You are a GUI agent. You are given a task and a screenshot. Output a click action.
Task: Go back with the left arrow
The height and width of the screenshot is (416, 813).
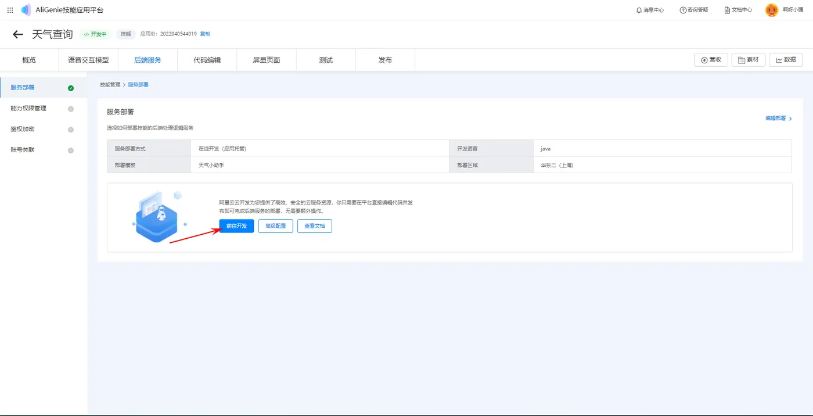point(18,34)
